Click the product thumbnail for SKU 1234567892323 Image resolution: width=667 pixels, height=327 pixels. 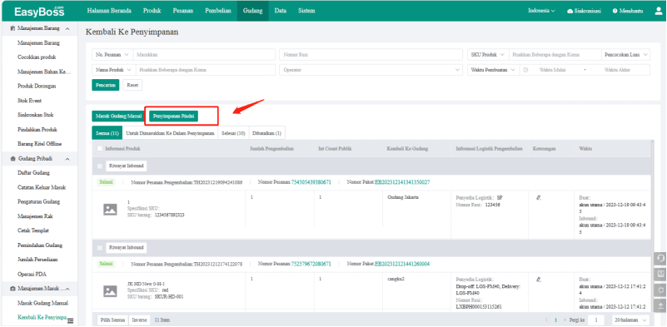click(110, 209)
